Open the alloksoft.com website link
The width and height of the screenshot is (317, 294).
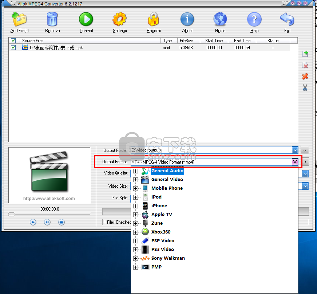tap(49, 199)
